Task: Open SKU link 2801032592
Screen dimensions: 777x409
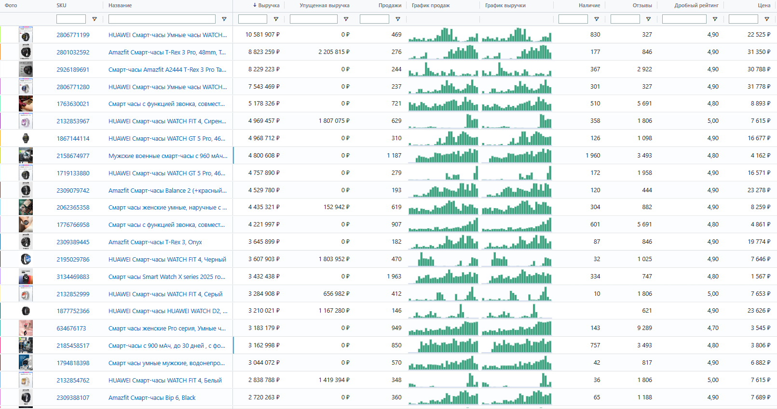Action: pos(73,53)
